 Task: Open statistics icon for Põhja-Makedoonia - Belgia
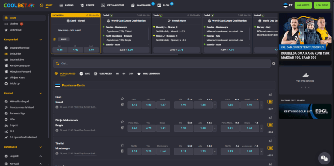tap(270, 118)
